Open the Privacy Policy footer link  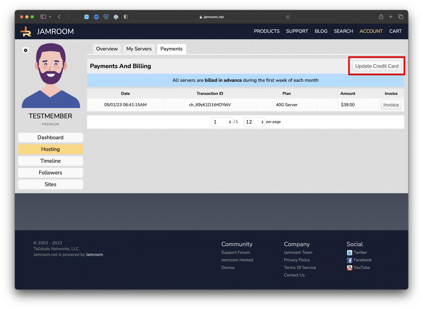[x=297, y=260]
